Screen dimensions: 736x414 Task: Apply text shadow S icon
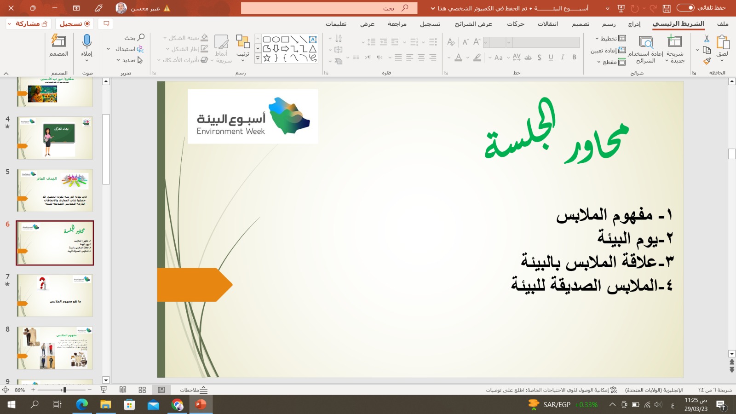(539, 57)
